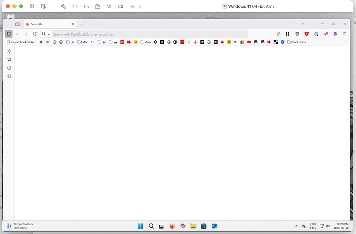Open synced tabs in the sidebar

tap(9, 59)
